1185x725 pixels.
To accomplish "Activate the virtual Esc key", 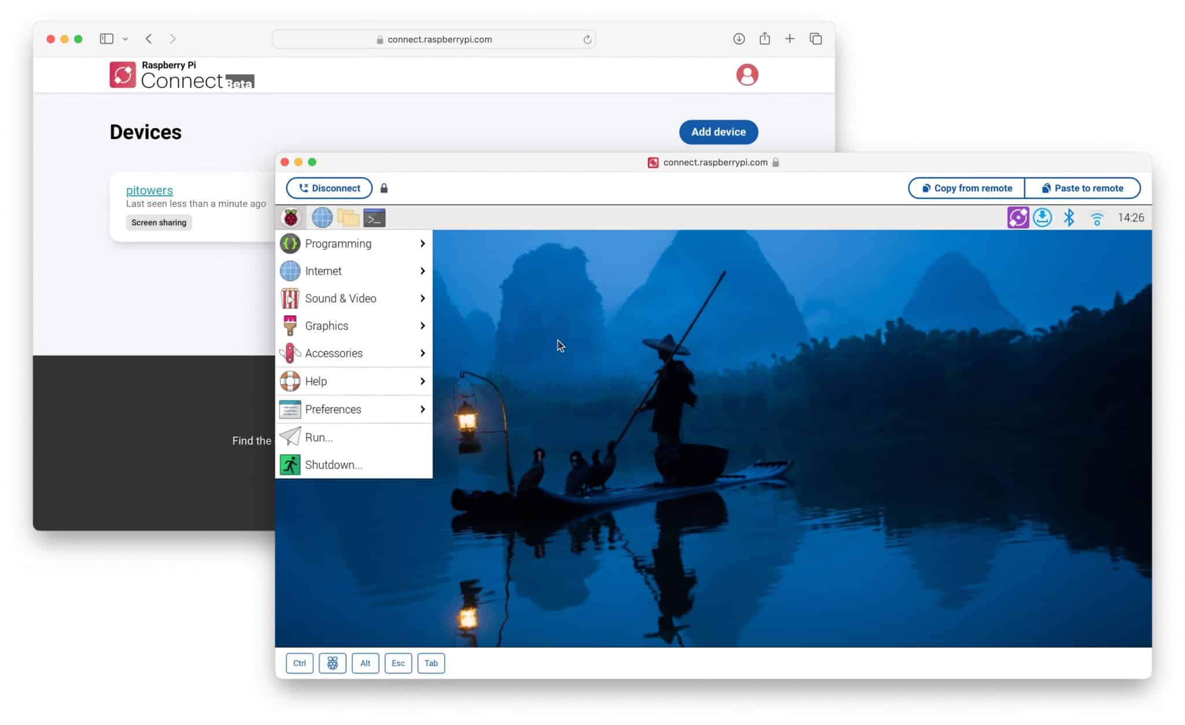I will pos(398,663).
